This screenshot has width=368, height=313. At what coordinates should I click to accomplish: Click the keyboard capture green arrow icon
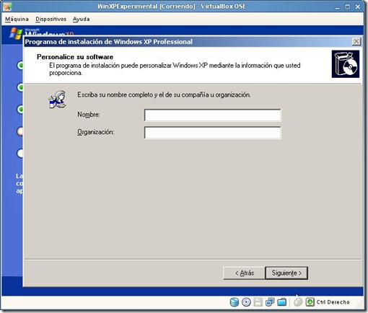click(310, 302)
